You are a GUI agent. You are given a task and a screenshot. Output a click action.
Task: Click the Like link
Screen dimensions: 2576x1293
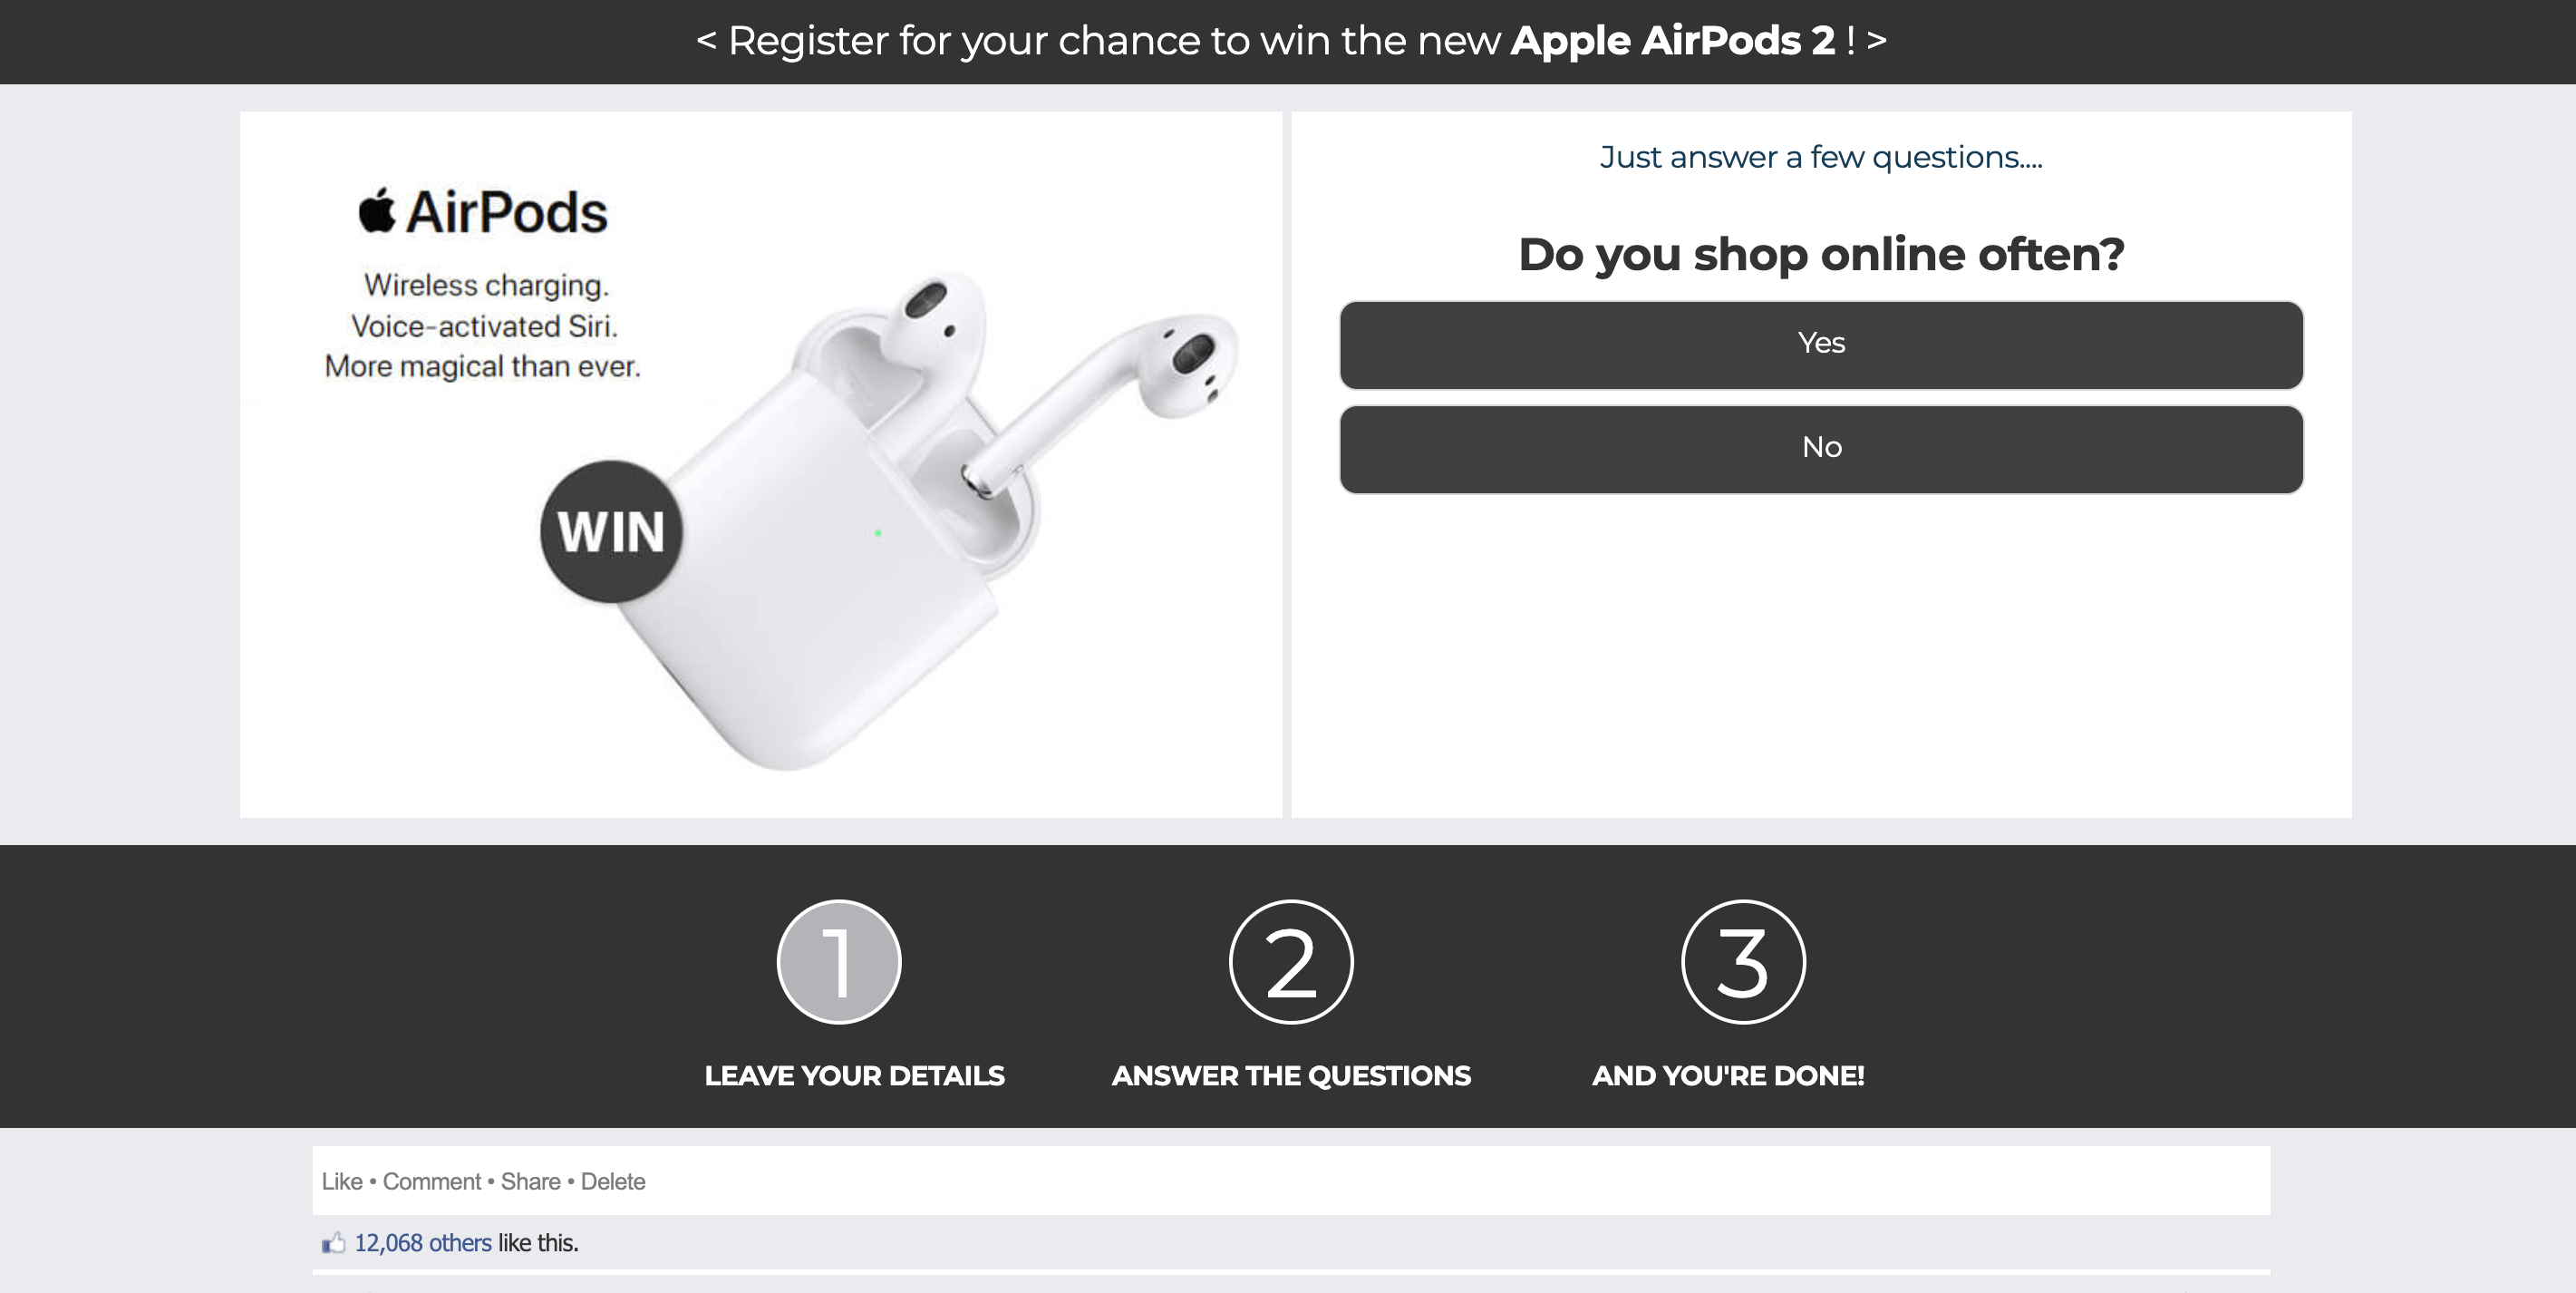tap(342, 1181)
